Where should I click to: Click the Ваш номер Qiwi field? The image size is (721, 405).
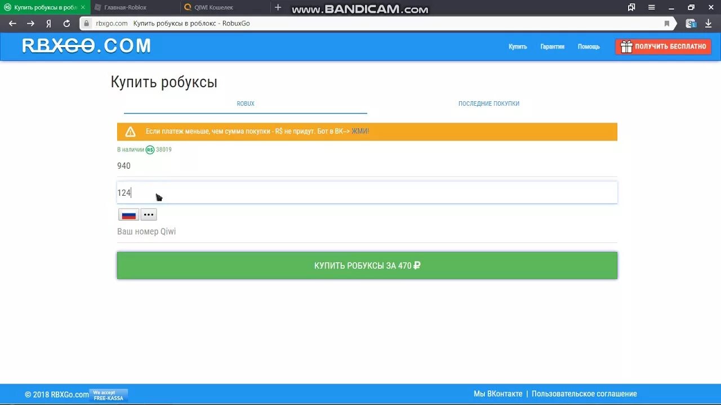pos(367,232)
